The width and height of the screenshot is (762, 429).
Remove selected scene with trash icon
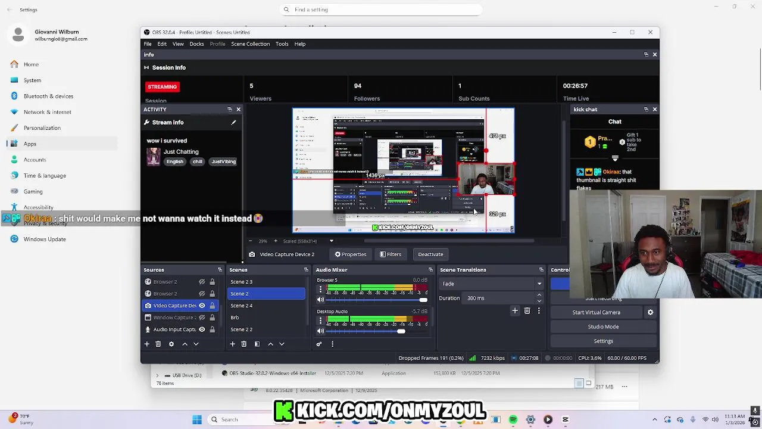click(x=244, y=344)
